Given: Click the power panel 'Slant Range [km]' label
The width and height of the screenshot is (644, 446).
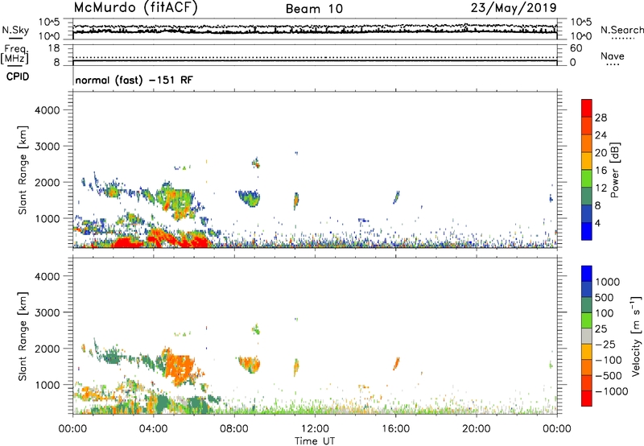Looking at the screenshot, I should pyautogui.click(x=23, y=170).
